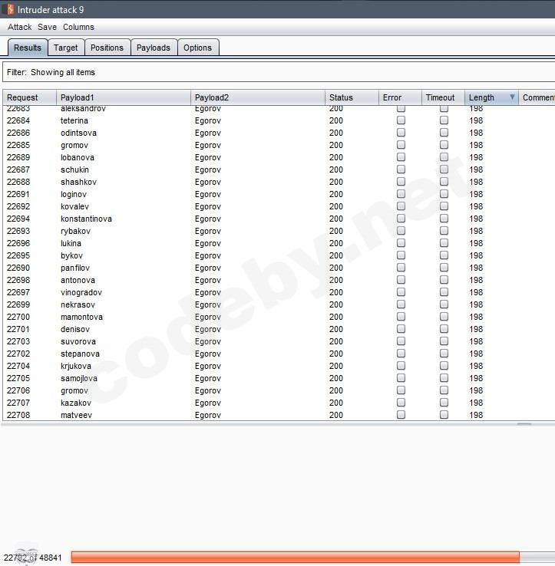Select request number 22684
555x566 pixels.
click(x=18, y=120)
